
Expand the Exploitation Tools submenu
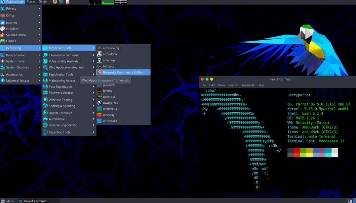69,74
